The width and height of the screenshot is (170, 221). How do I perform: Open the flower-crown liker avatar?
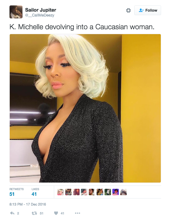pos(61,192)
